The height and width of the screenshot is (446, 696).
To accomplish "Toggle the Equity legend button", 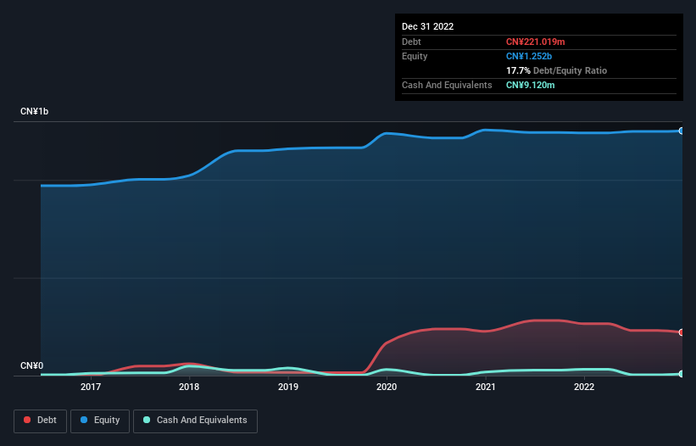I will coord(100,421).
